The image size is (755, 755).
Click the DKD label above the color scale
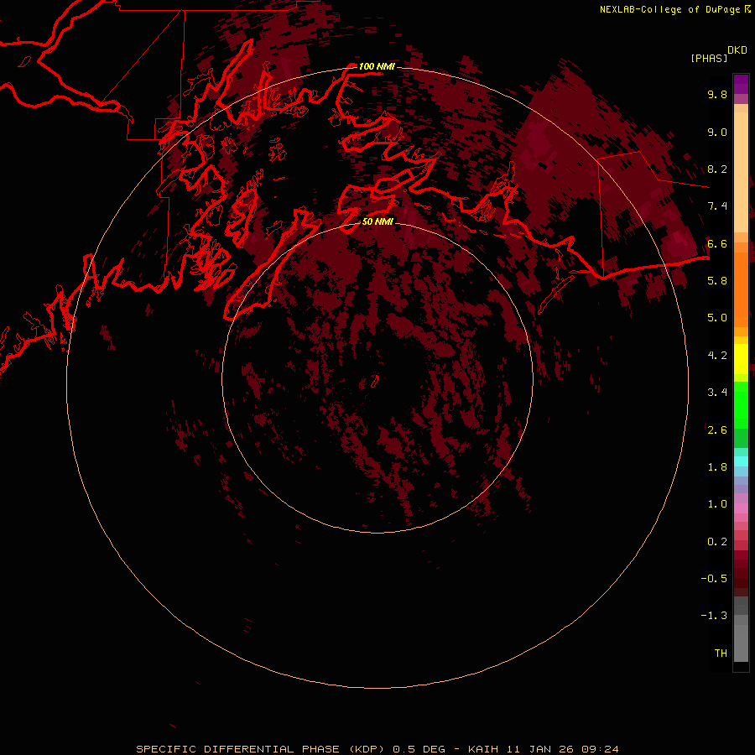pos(737,50)
